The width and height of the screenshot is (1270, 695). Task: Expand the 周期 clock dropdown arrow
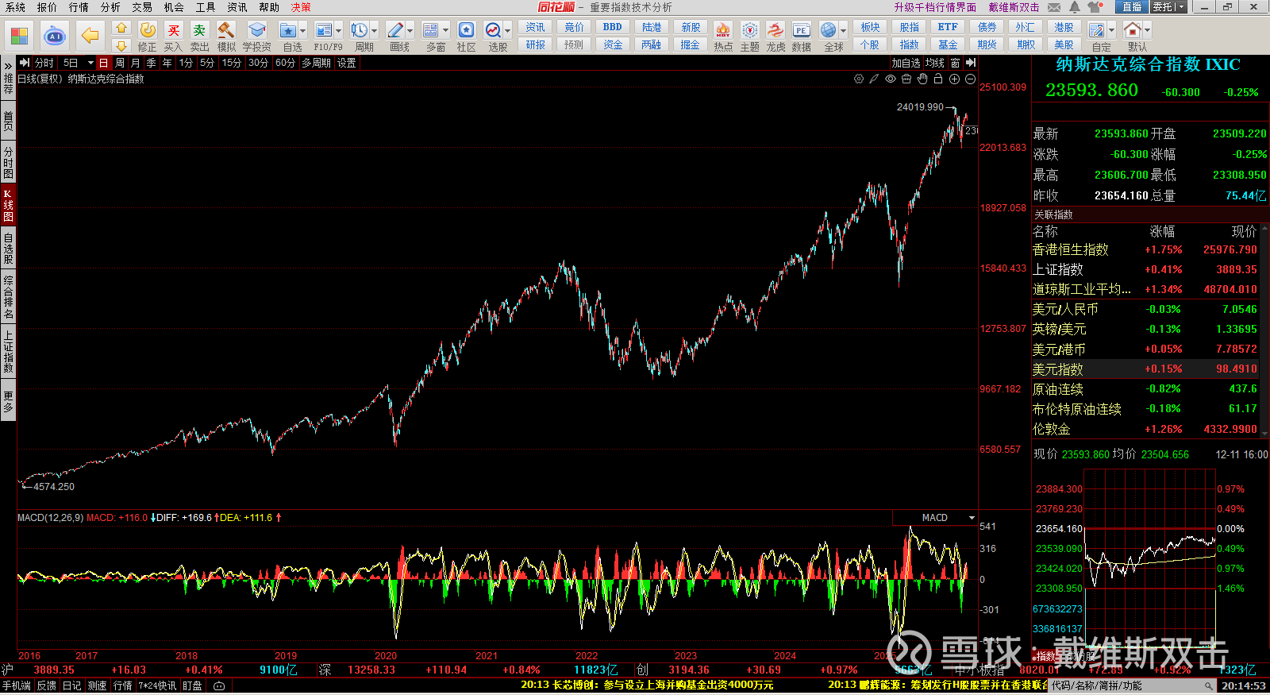coord(375,31)
